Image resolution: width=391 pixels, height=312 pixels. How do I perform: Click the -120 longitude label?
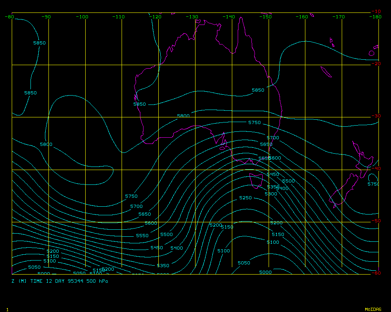(x=156, y=17)
